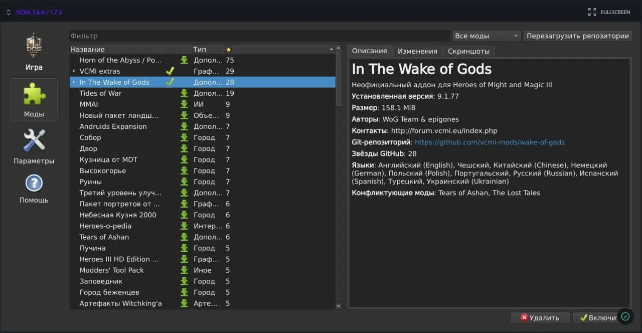Switch to the Скриншоты tab
This screenshot has width=642, height=333.
(468, 51)
